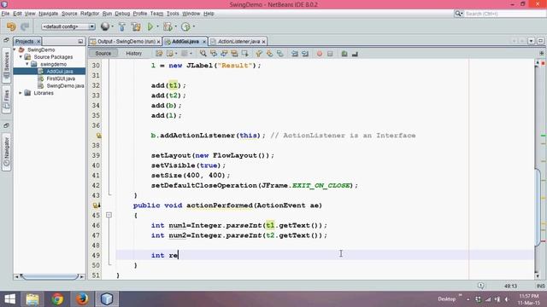The height and width of the screenshot is (307, 547).
Task: Close the Projects panel tab
Action: 38,42
